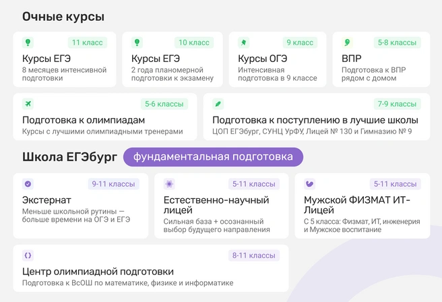Click text 'Подготовка к ВПР рядом с домом'
Viewport: 442px width, 302px height.
(x=373, y=74)
